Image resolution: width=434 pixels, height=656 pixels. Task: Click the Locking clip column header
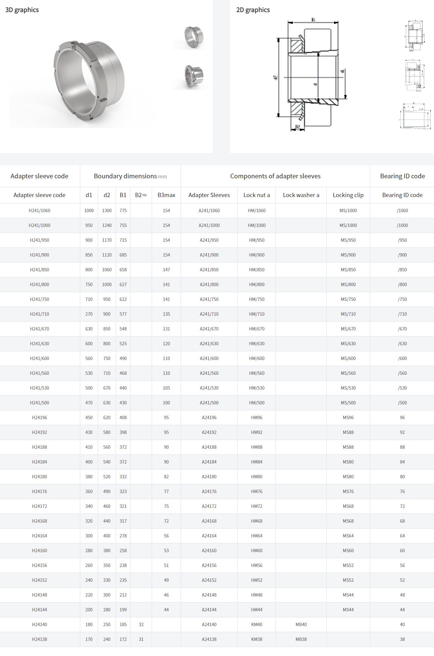[348, 195]
